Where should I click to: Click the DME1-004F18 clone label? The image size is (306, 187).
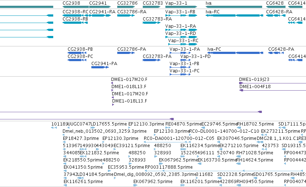pyautogui.click(x=255, y=87)
